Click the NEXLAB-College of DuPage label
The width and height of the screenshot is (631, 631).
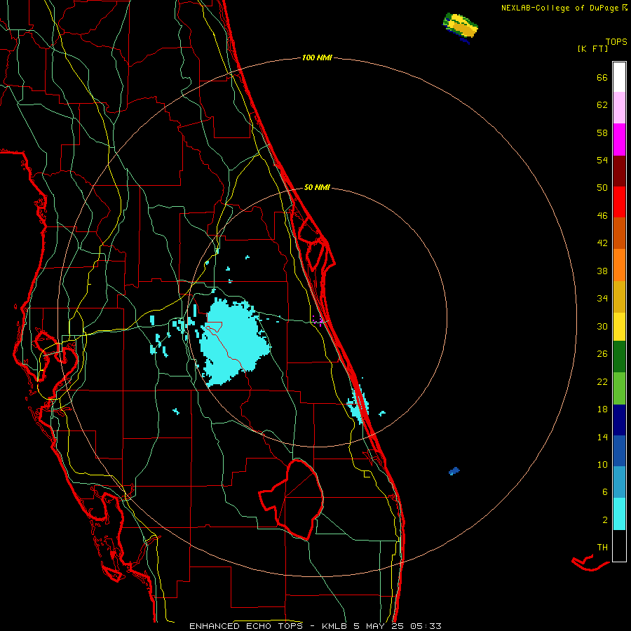pos(559,8)
